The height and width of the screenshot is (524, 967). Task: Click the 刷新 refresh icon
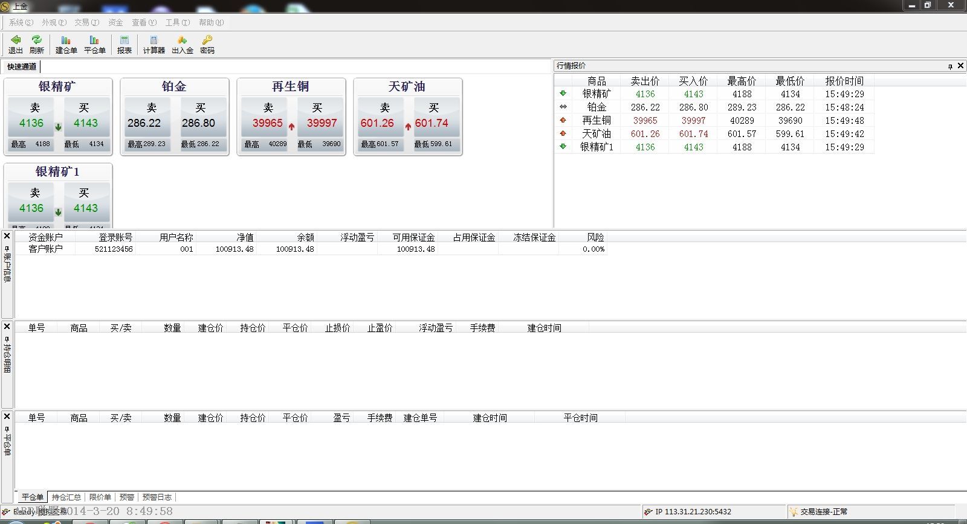37,44
